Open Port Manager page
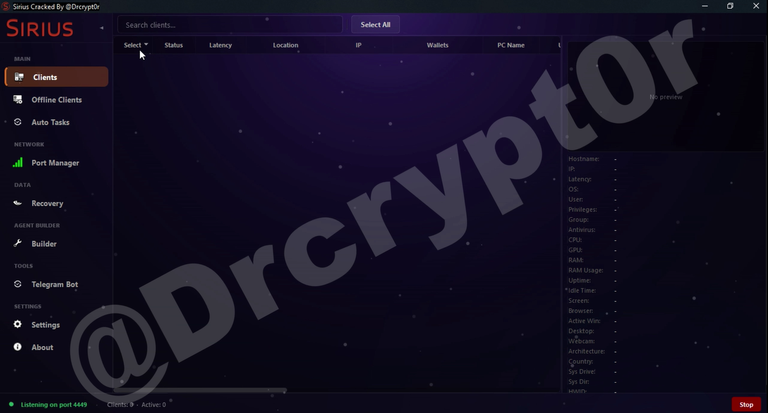768x413 pixels. 56,163
